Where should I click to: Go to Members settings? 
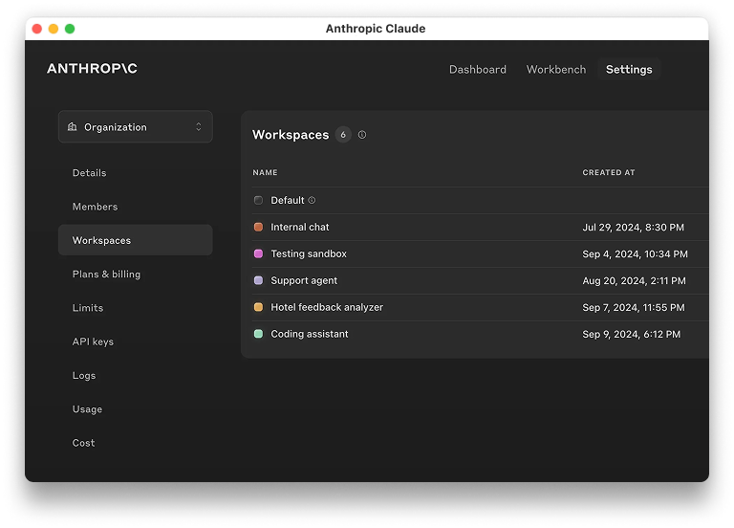pyautogui.click(x=95, y=207)
